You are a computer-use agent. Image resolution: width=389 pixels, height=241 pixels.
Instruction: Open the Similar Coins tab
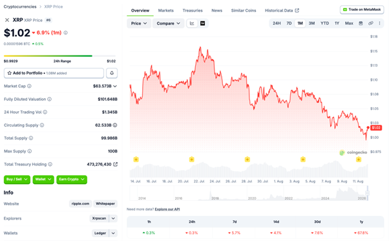pyautogui.click(x=244, y=10)
